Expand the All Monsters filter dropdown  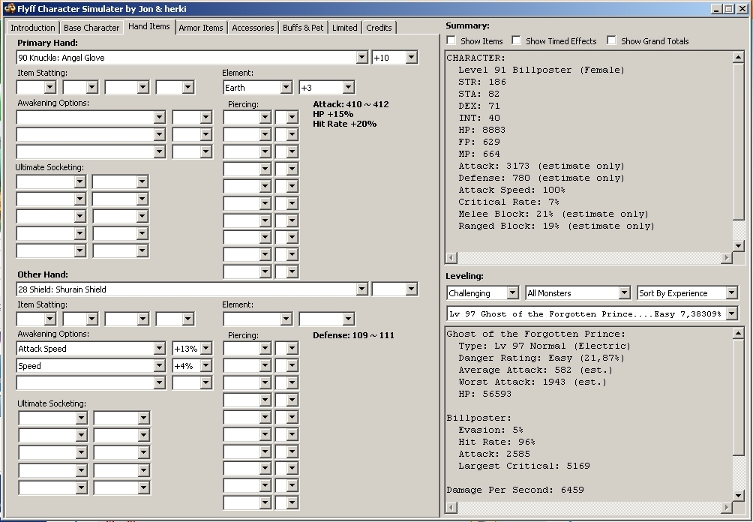(624, 293)
